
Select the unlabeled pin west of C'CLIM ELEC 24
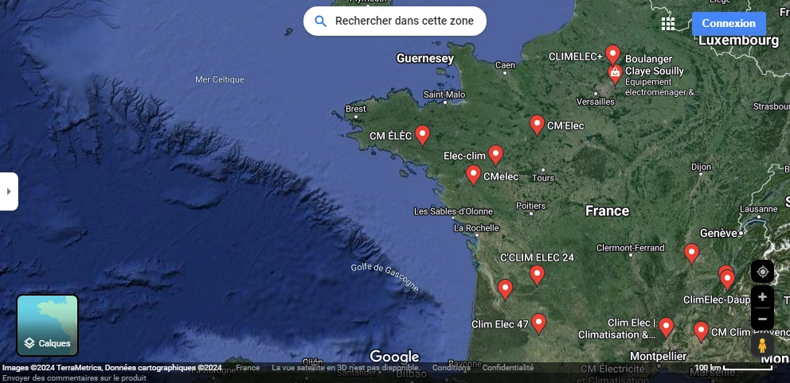[506, 289]
